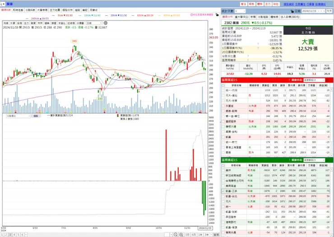
Task: Click the 240MA legend line
Action: click(x=37, y=19)
